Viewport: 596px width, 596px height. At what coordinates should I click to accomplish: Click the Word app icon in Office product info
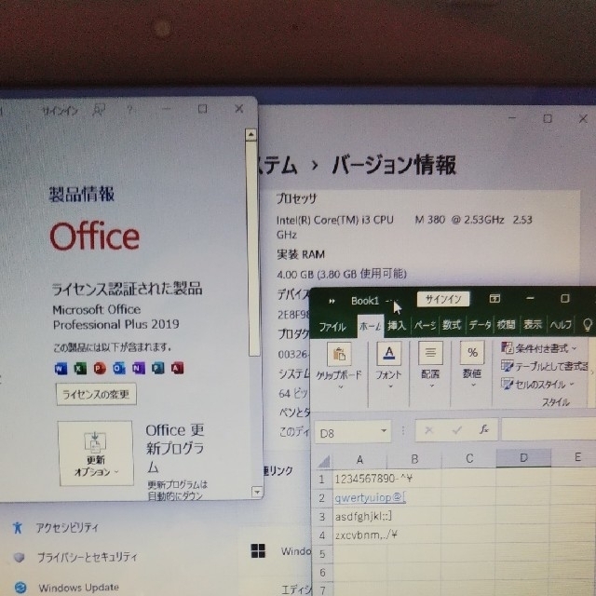[61, 368]
